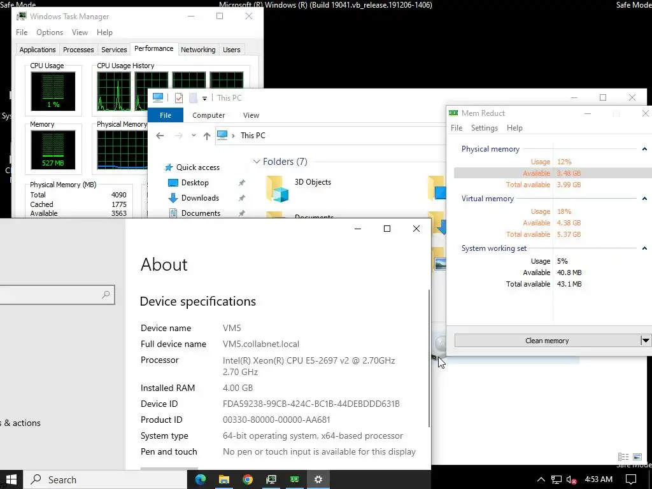This screenshot has height=489, width=652.
Task: Launch Google Chrome from the taskbar
Action: [248, 479]
